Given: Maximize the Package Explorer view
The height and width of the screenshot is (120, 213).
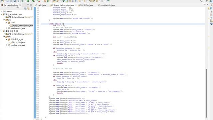Looking at the screenshot, I should point(31,5).
